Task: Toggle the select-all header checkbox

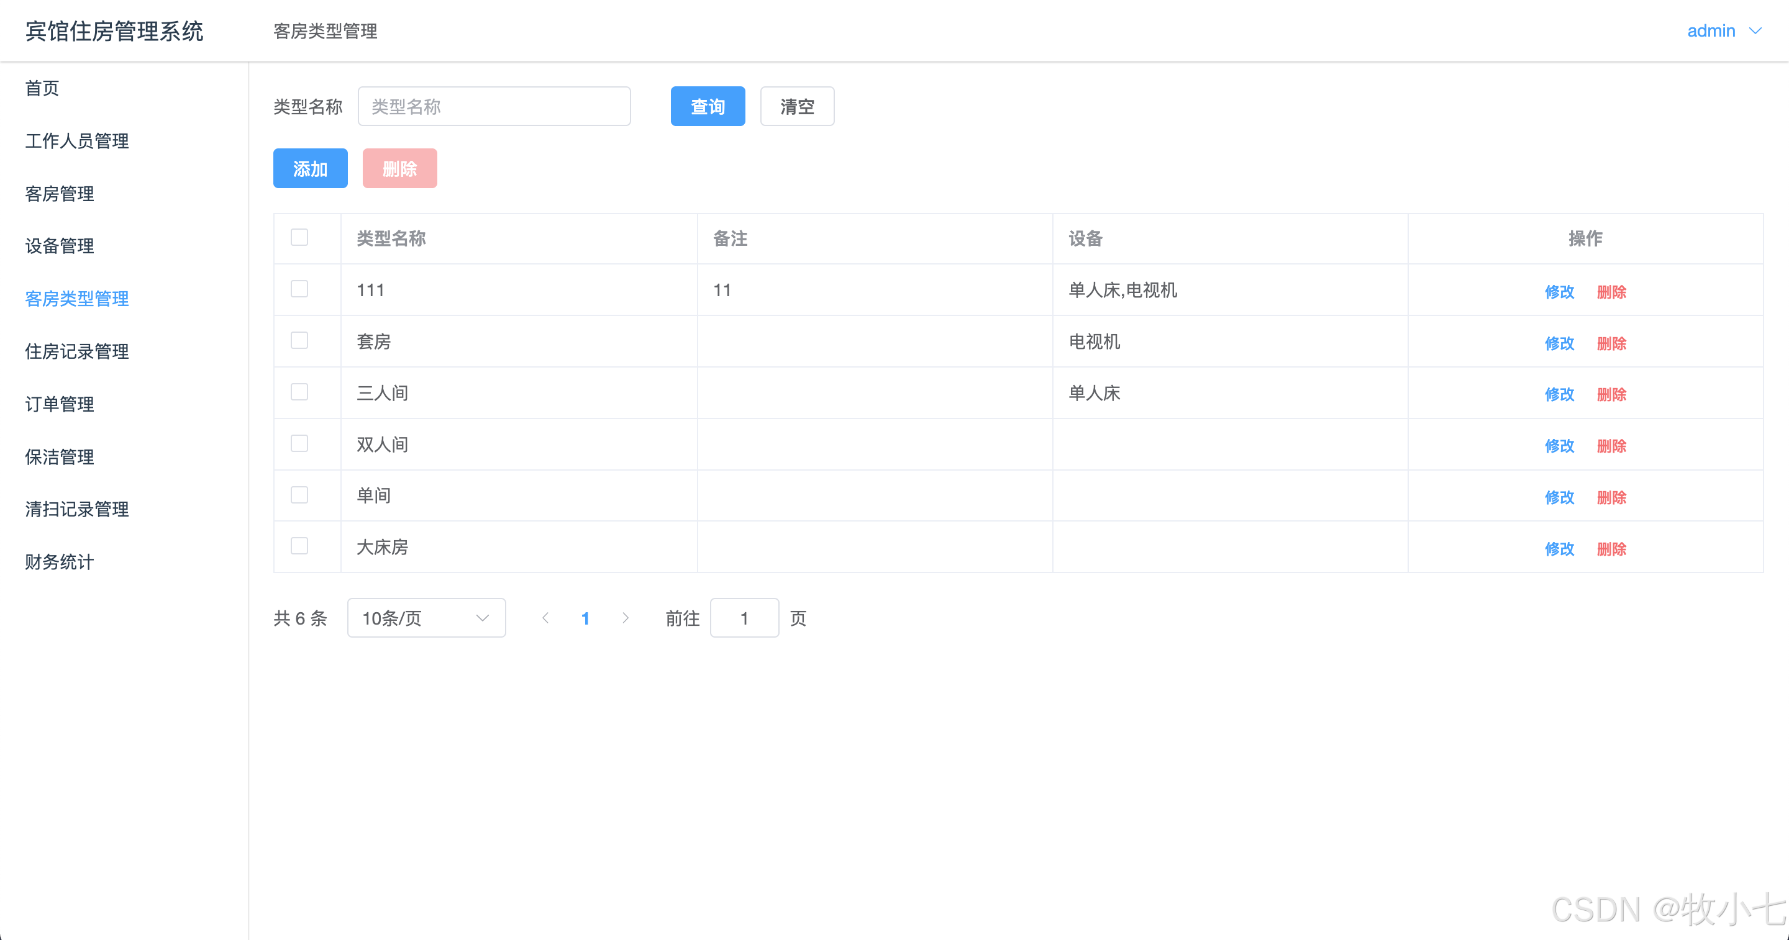Action: pyautogui.click(x=299, y=237)
